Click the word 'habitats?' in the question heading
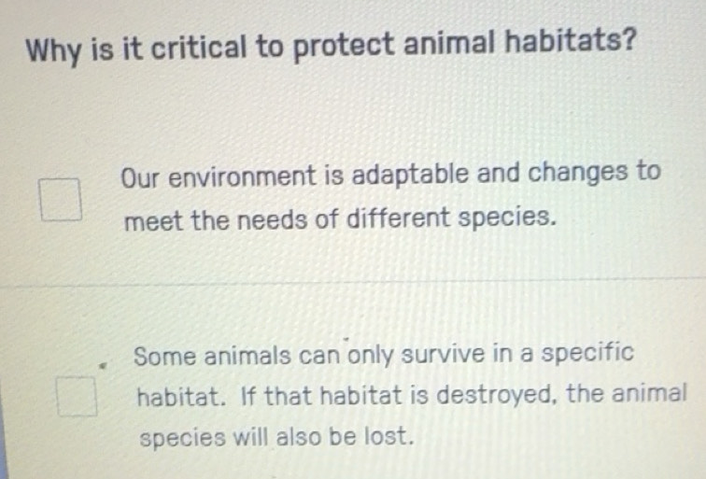The image size is (706, 479). pyautogui.click(x=571, y=39)
